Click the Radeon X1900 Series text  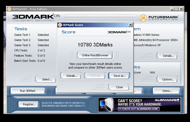coord(146,35)
